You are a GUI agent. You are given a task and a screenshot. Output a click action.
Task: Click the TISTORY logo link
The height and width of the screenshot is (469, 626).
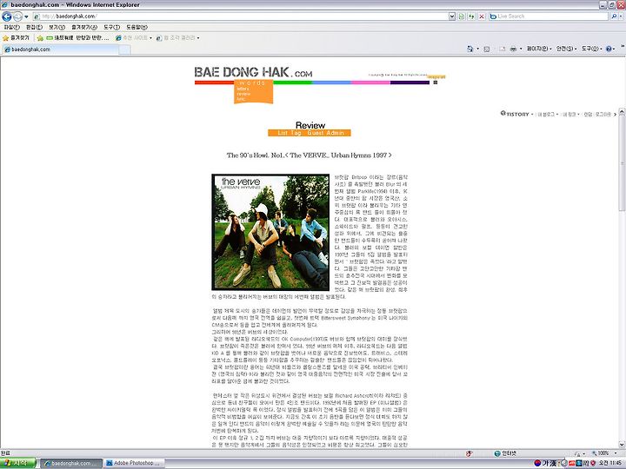pyautogui.click(x=515, y=114)
